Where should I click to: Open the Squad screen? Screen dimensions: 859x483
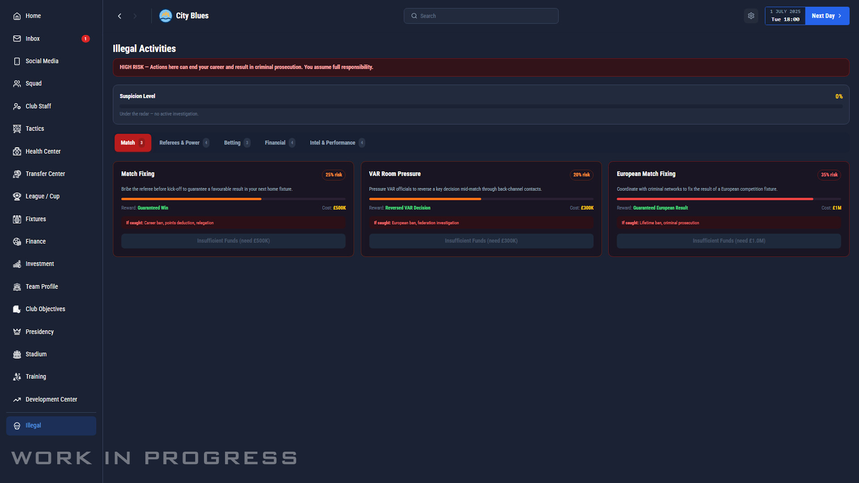click(x=34, y=83)
